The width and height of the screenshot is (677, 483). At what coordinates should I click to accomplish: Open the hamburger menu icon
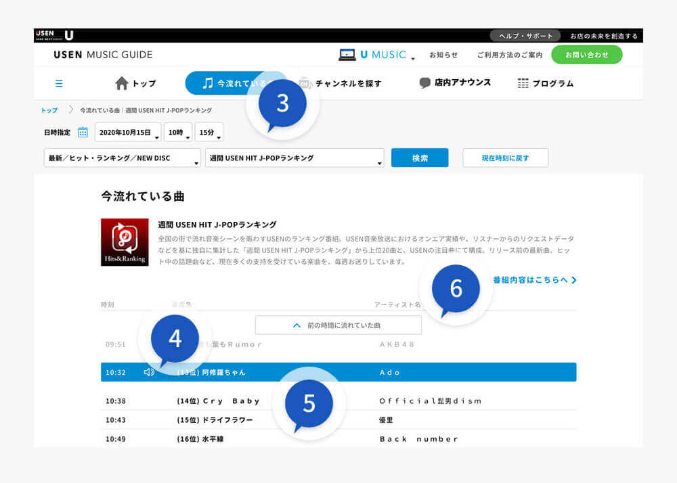(x=59, y=83)
